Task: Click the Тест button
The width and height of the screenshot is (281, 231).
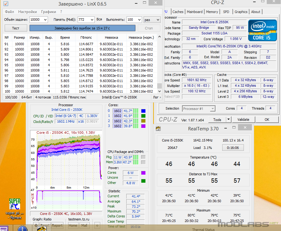Action: coord(16,28)
